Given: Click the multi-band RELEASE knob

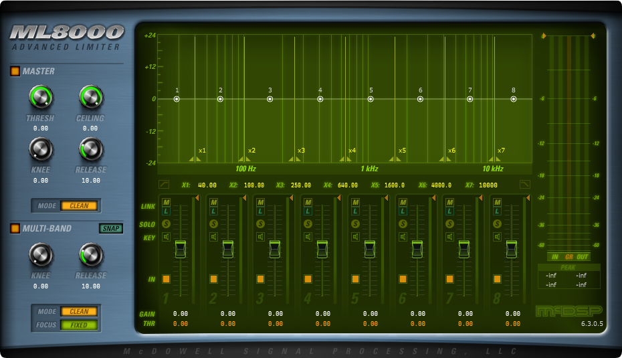Looking at the screenshot, I should click(x=91, y=255).
